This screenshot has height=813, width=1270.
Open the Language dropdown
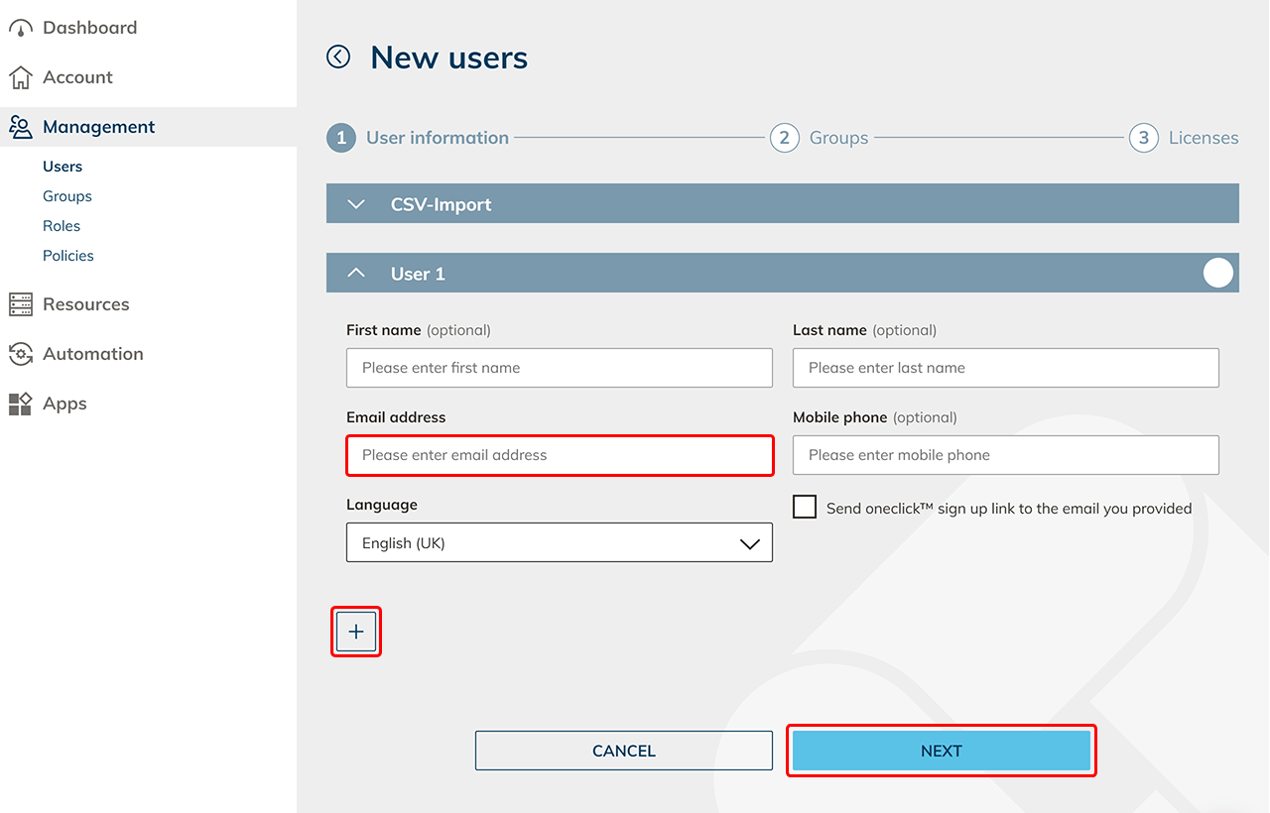point(560,543)
